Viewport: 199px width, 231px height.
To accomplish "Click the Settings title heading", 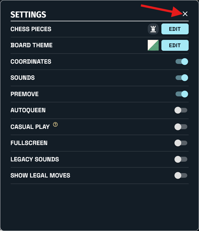I will click(x=28, y=14).
